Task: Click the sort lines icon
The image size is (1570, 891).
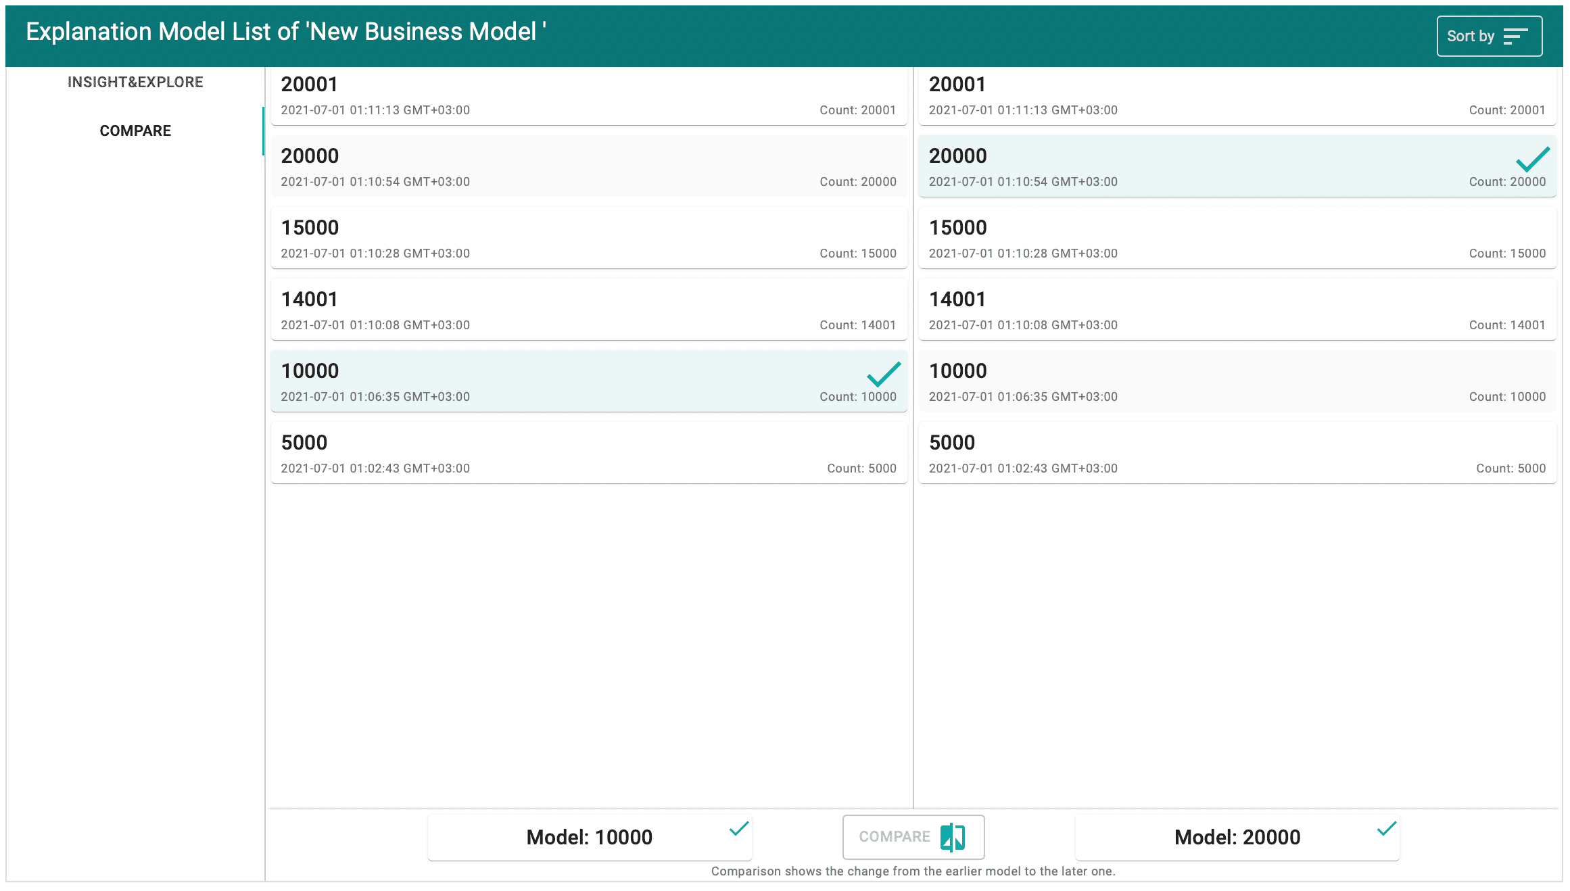Action: (x=1515, y=37)
